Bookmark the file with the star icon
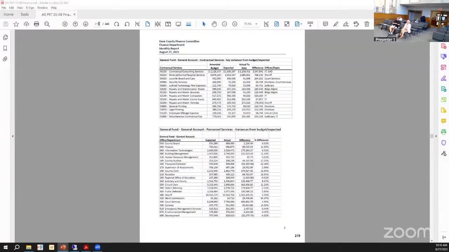449x252 pixels. point(16,24)
